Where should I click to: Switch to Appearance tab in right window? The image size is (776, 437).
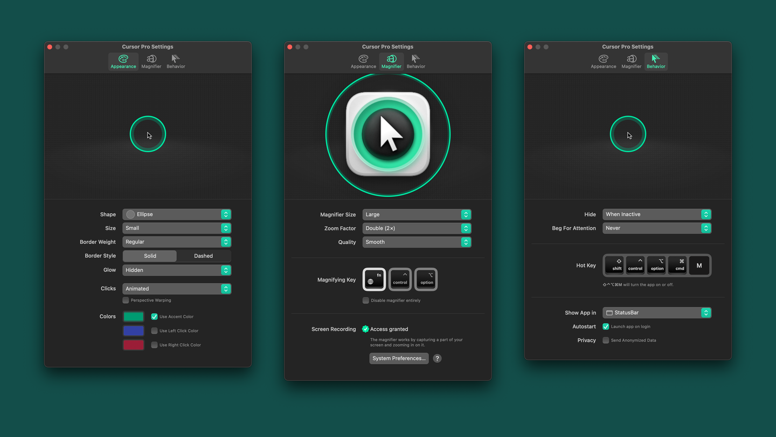pyautogui.click(x=603, y=62)
